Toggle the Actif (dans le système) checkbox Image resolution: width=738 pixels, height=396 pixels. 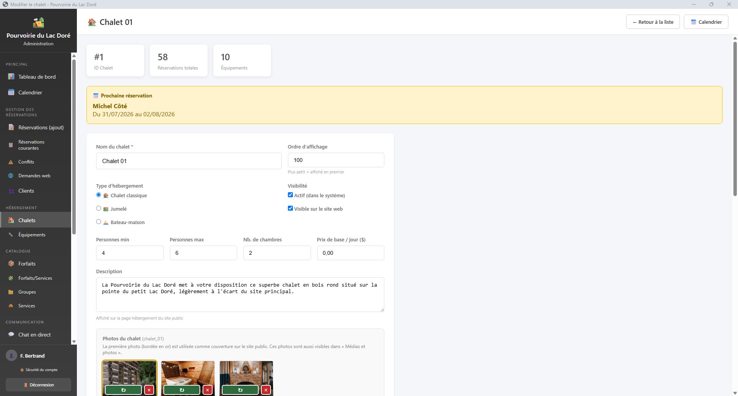coord(291,195)
